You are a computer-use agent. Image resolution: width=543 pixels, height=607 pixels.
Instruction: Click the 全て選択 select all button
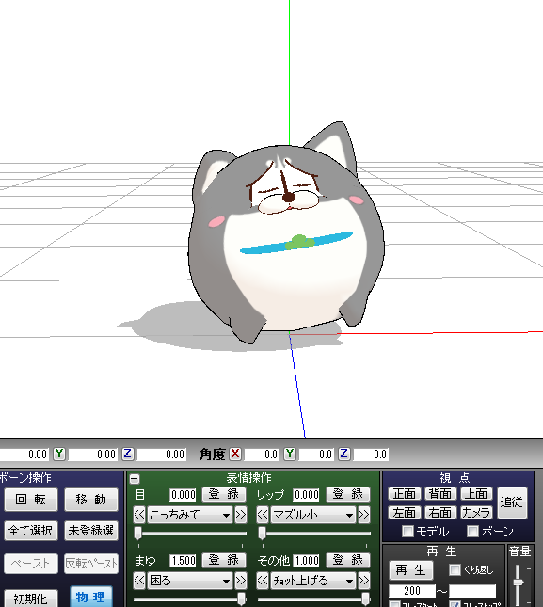pos(31,531)
